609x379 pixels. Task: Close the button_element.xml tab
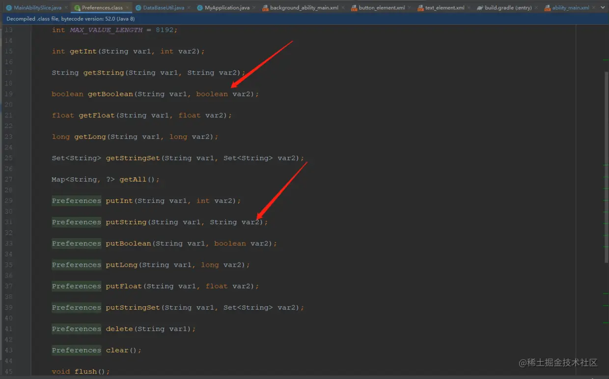(410, 8)
